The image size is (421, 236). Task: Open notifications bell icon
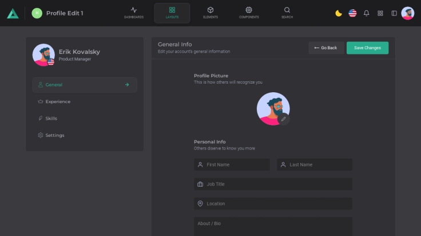click(367, 13)
